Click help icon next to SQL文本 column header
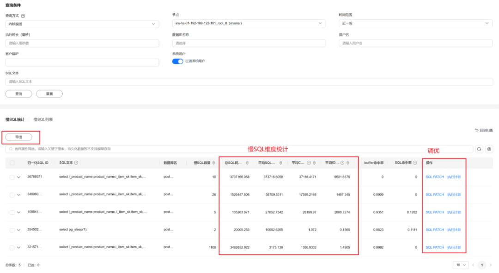 tap(76, 163)
